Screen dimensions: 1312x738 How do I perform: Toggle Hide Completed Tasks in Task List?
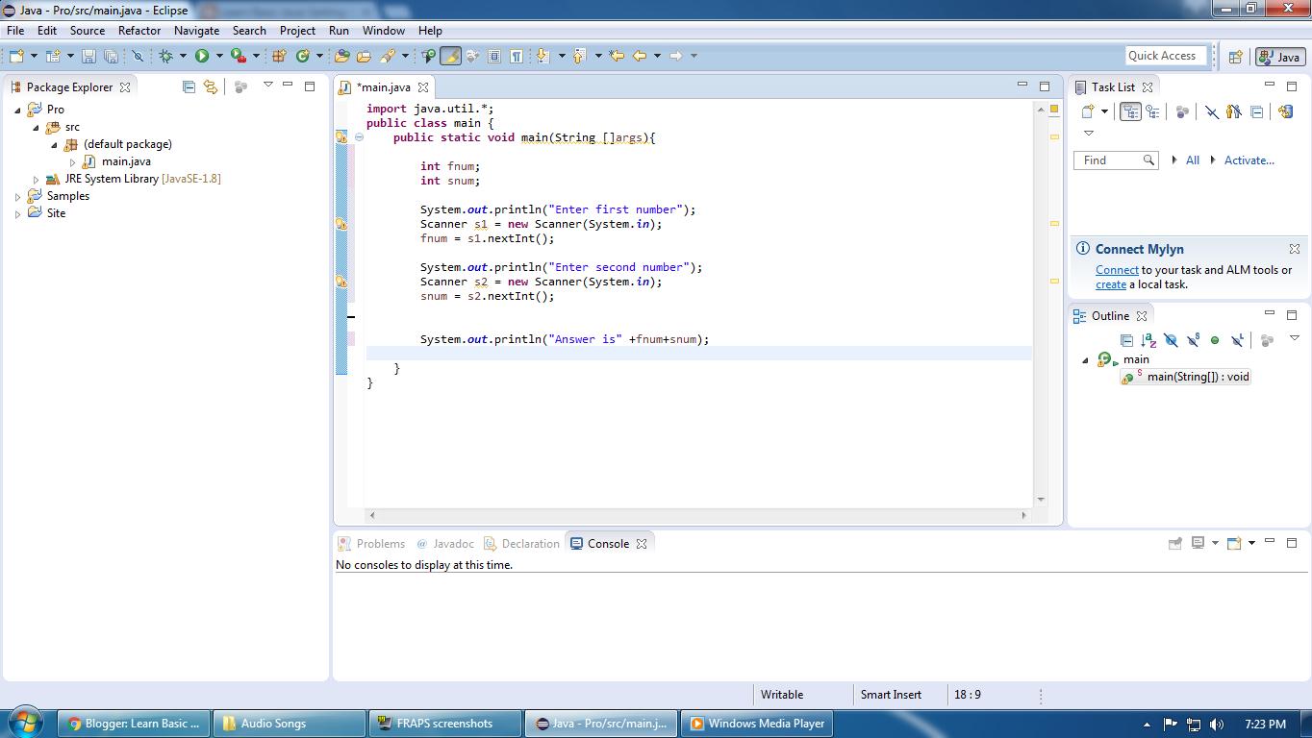pyautogui.click(x=1212, y=112)
